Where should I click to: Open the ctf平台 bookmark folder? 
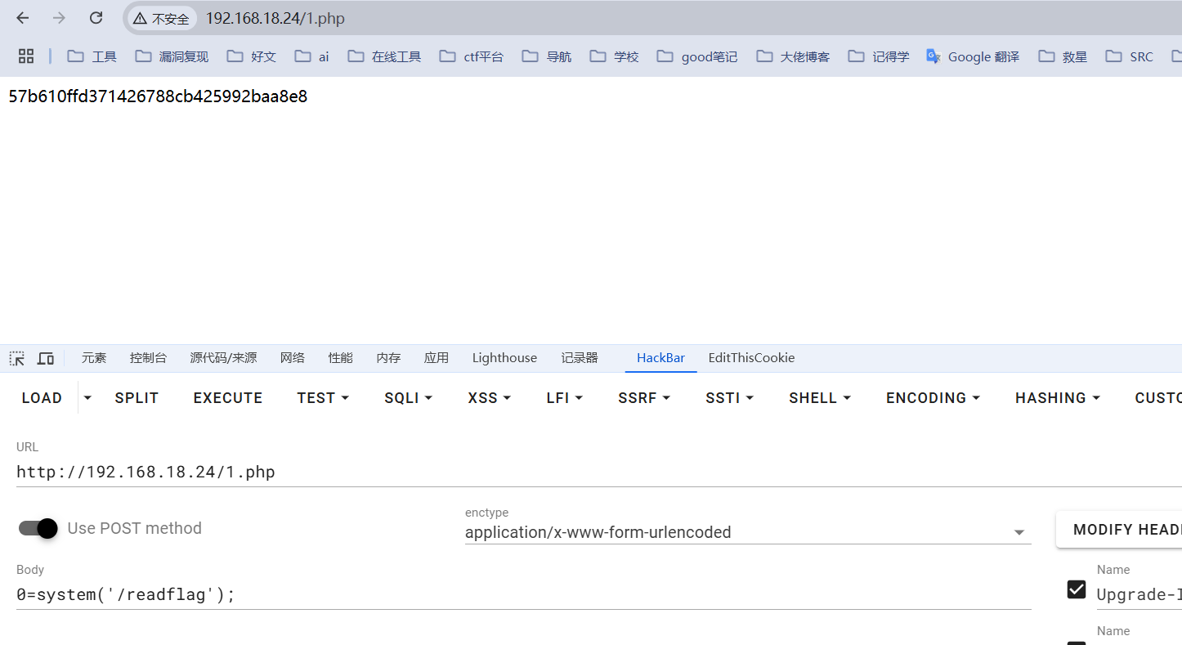(x=471, y=56)
